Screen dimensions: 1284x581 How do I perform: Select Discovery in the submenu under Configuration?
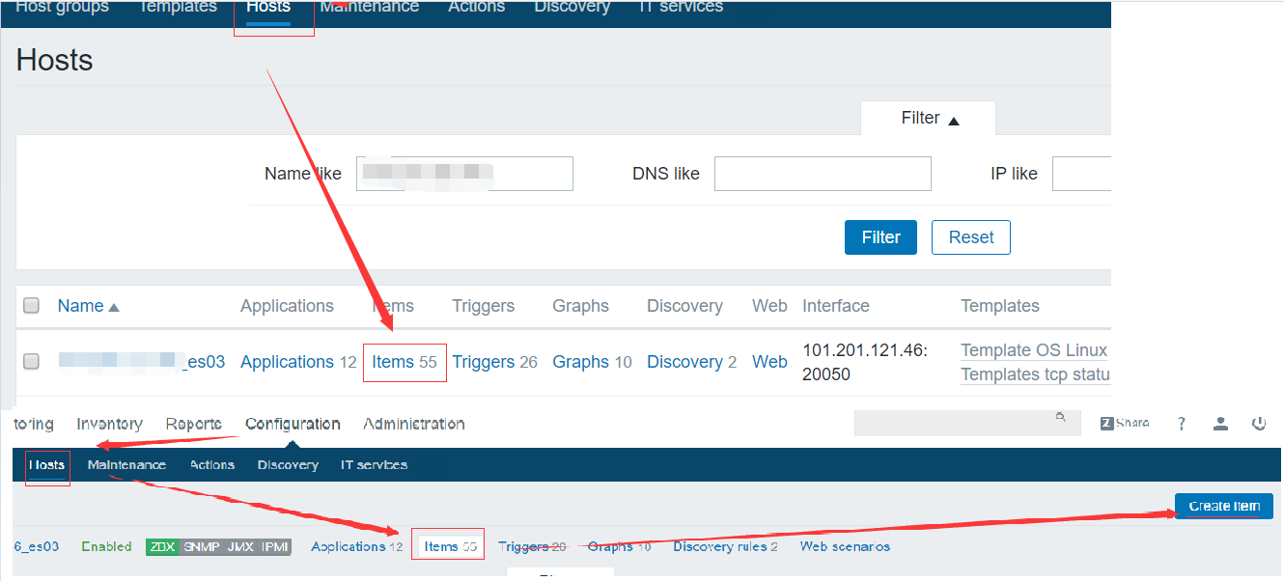pyautogui.click(x=288, y=464)
